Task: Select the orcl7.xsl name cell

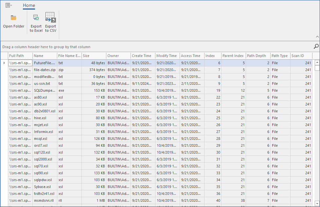Action: pos(45,145)
